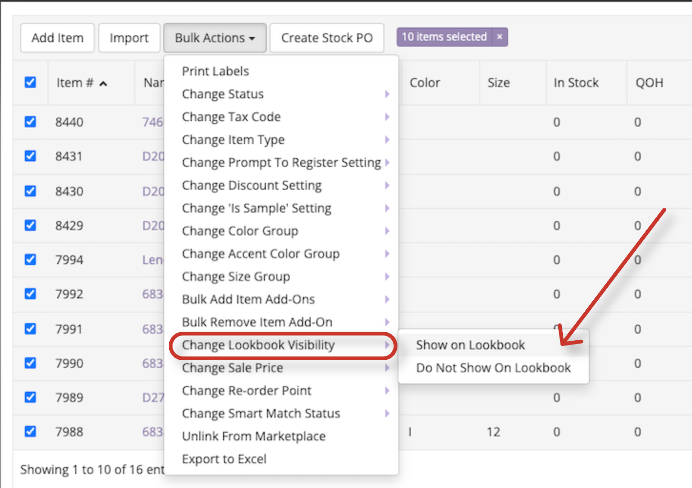Image resolution: width=692 pixels, height=488 pixels.
Task: Click the Import button
Action: (129, 37)
